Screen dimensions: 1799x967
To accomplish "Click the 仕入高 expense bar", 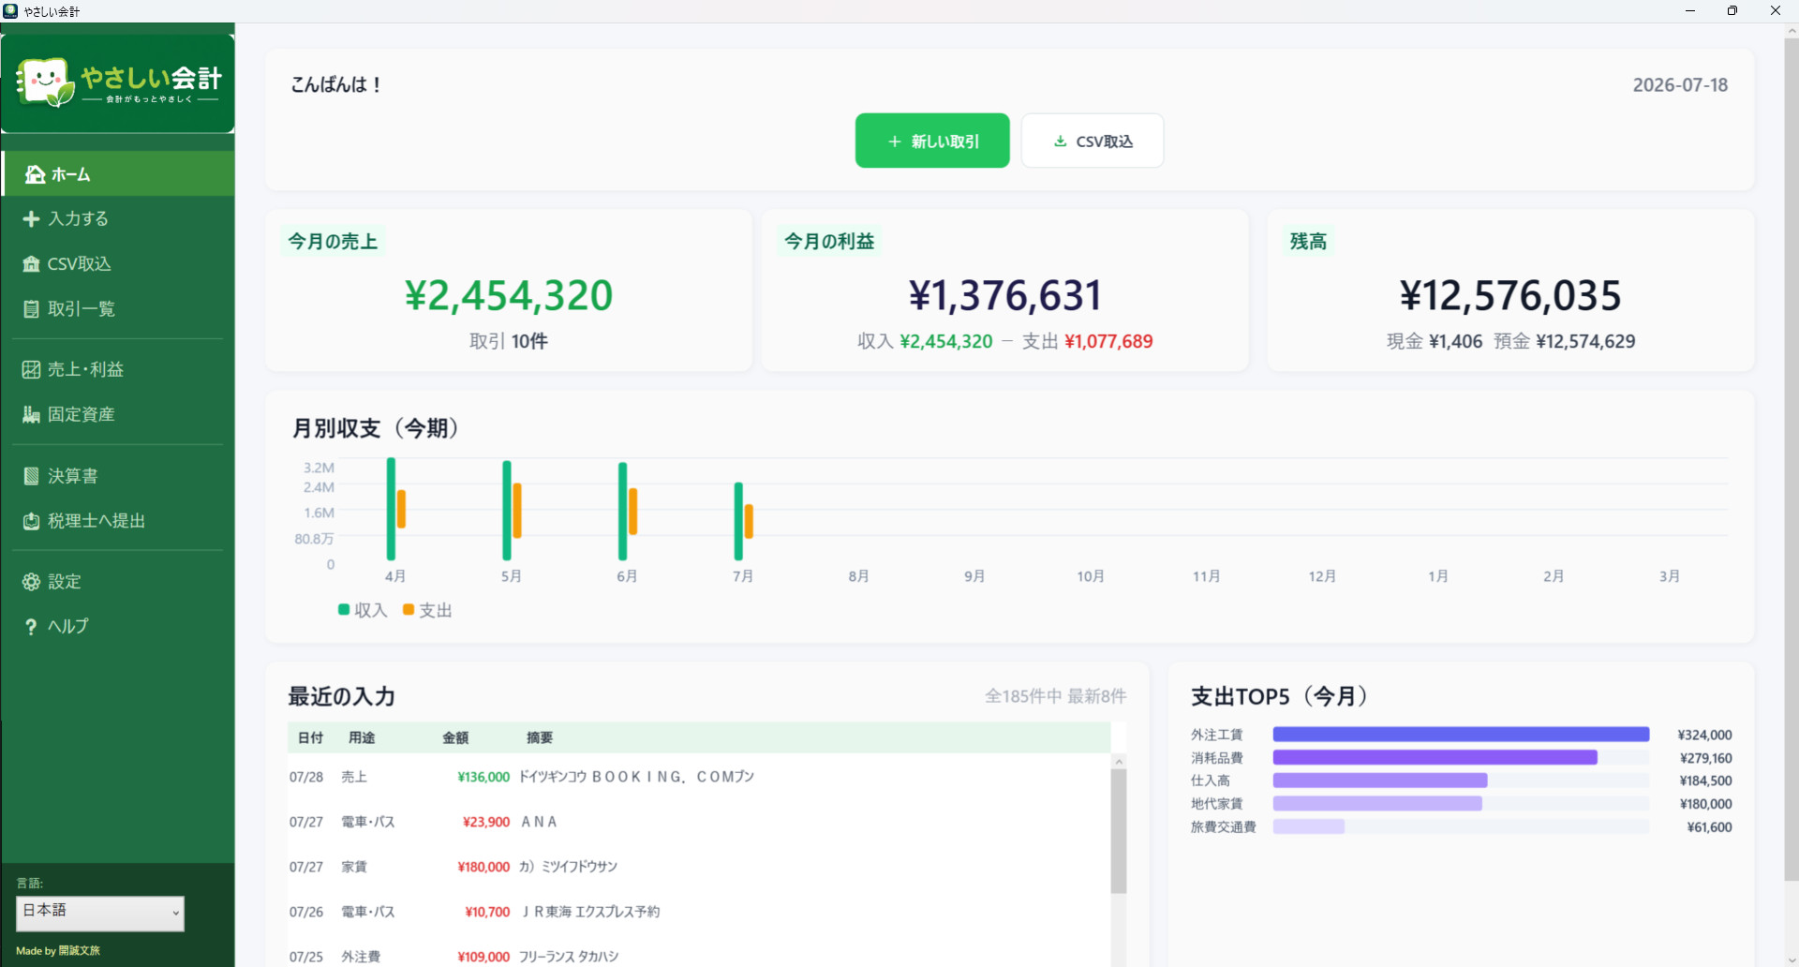I will point(1380,781).
